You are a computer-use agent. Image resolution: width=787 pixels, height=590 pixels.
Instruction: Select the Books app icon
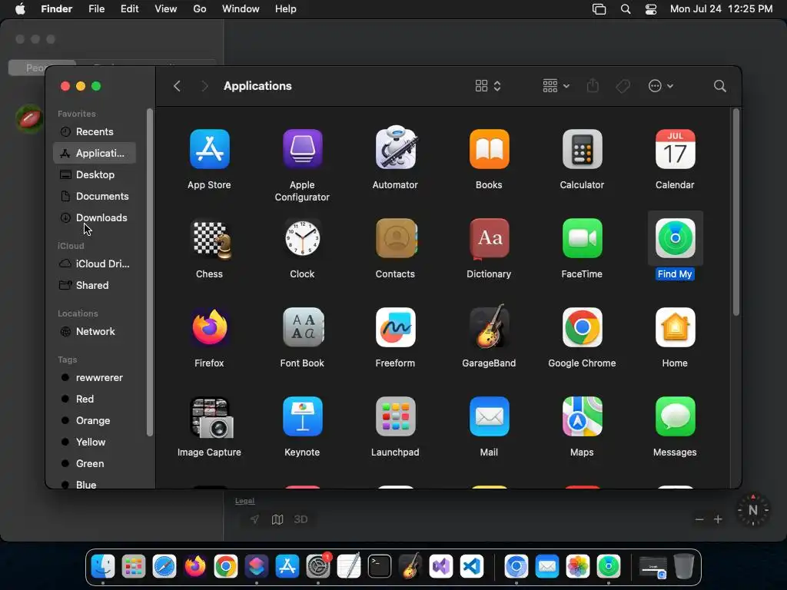489,149
